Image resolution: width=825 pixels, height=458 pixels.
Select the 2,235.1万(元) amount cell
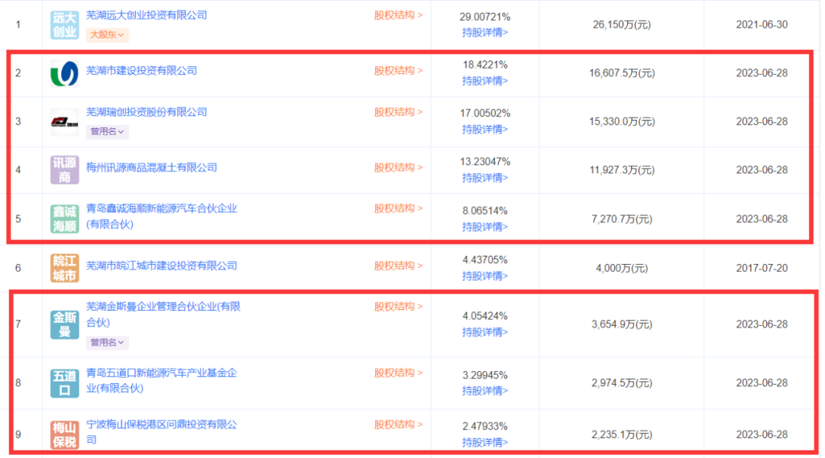point(621,434)
